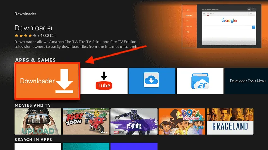The height and width of the screenshot is (150, 268).
Task: Click the Downloader search term at top
Action: (25, 14)
